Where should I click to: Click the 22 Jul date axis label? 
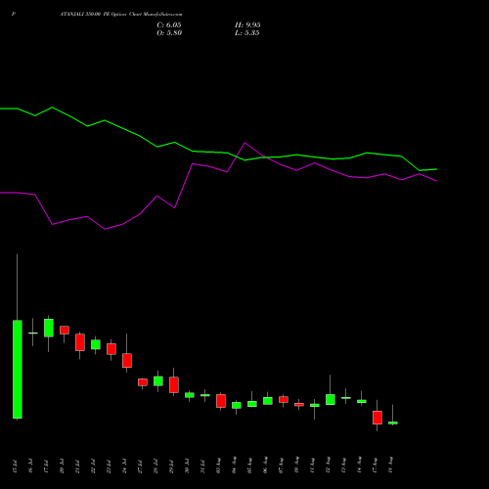tap(94, 466)
